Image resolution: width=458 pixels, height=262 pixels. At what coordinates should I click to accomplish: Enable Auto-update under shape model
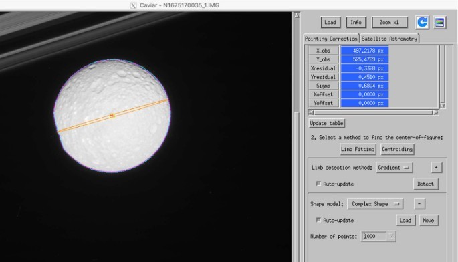pyautogui.click(x=318, y=220)
